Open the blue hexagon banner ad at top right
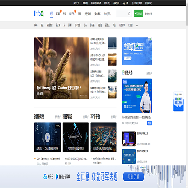The image size is (188, 188). (137, 51)
